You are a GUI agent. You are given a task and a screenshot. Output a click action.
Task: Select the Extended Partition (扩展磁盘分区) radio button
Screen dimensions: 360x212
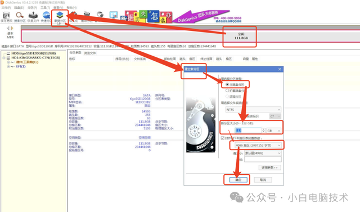pos(227,91)
